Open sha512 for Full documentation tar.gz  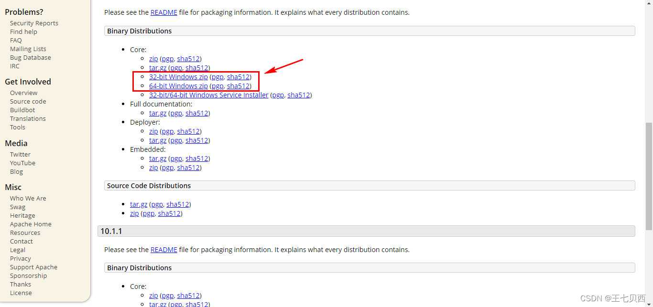tap(197, 113)
